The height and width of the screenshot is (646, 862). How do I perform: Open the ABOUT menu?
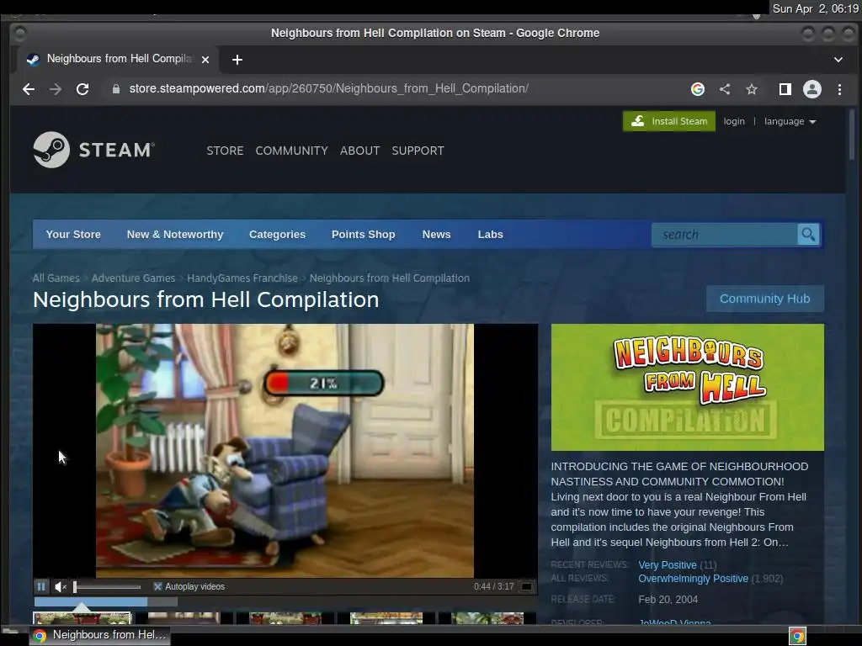pyautogui.click(x=359, y=151)
